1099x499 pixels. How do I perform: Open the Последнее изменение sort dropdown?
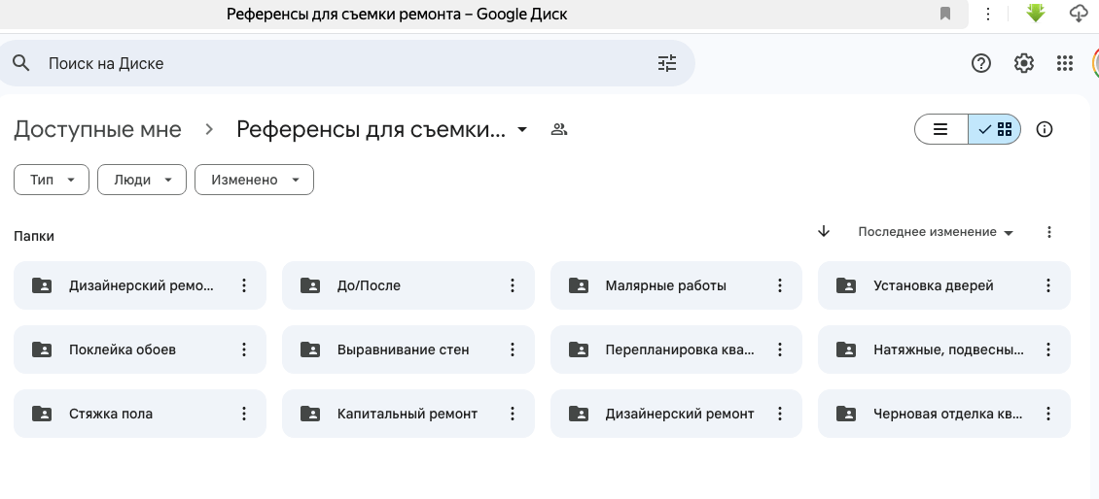[x=936, y=232]
